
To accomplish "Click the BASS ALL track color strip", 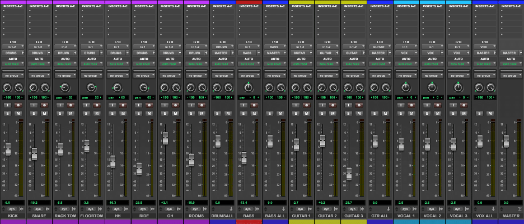I will click(x=275, y=221).
